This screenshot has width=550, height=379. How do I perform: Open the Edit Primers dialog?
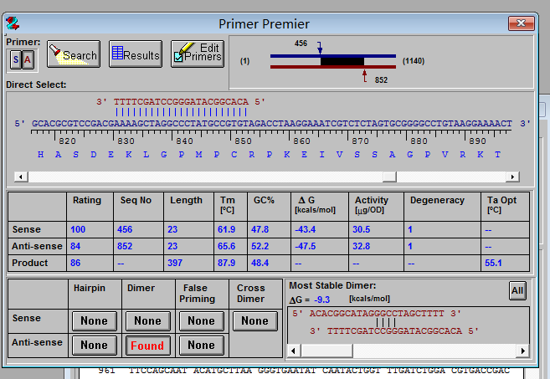coord(198,54)
